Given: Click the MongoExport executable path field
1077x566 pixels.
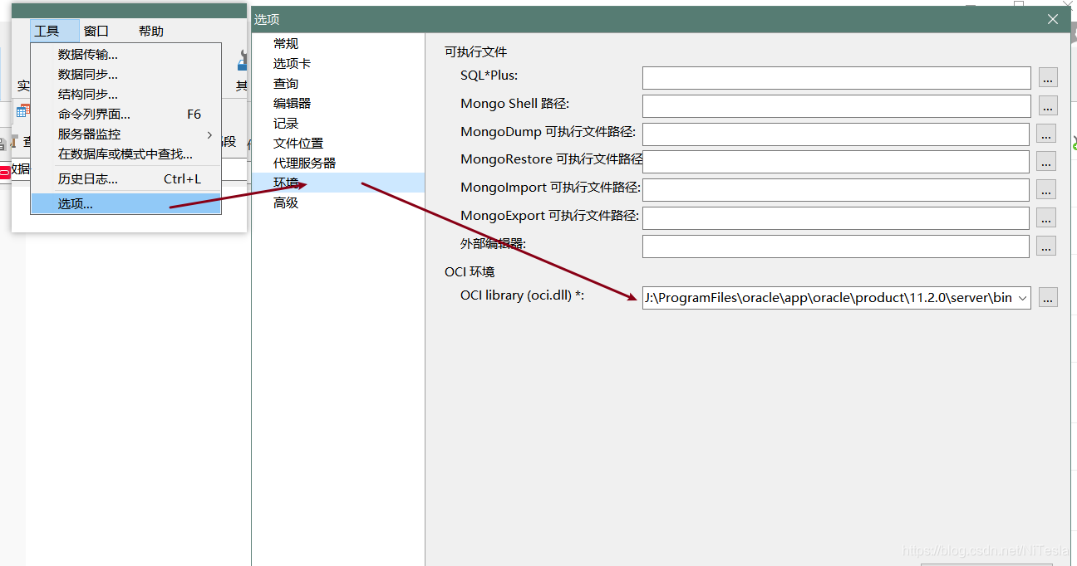Looking at the screenshot, I should [835, 218].
